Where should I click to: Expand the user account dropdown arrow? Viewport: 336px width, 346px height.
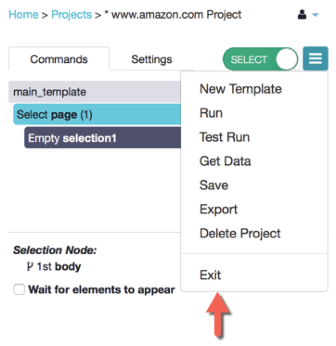[315, 15]
